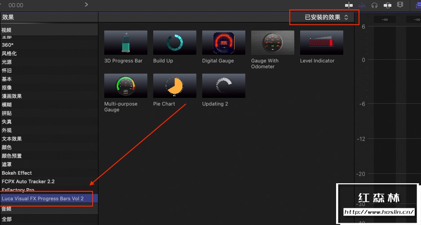Click the solo headphones icon
The height and width of the screenshot is (225, 421).
point(374,5)
